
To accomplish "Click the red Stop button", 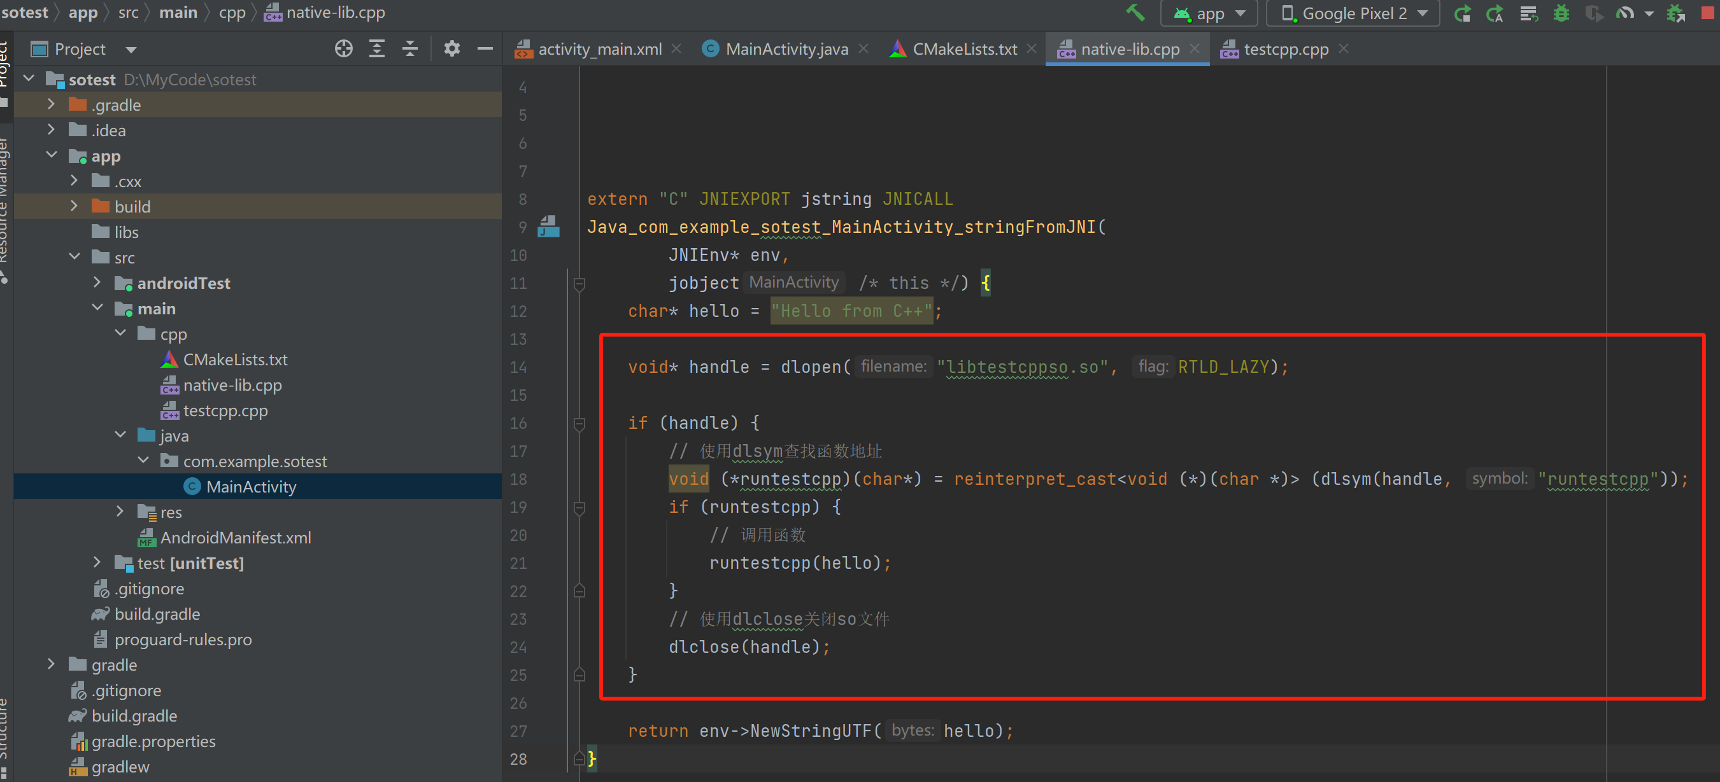I will tap(1708, 13).
